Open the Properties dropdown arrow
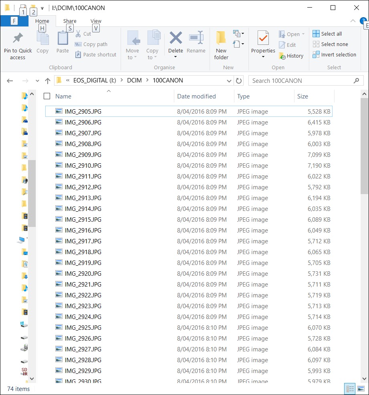 (x=263, y=57)
